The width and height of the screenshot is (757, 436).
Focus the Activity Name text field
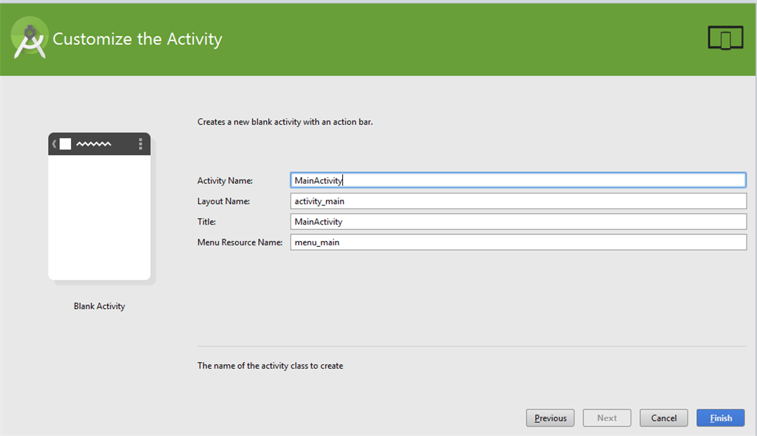(517, 180)
